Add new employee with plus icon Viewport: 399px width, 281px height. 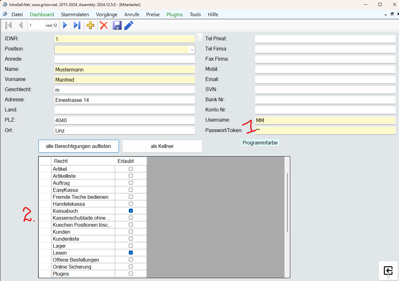91,25
